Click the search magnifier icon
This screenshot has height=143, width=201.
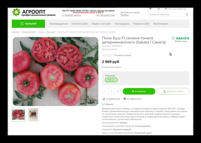point(187,15)
